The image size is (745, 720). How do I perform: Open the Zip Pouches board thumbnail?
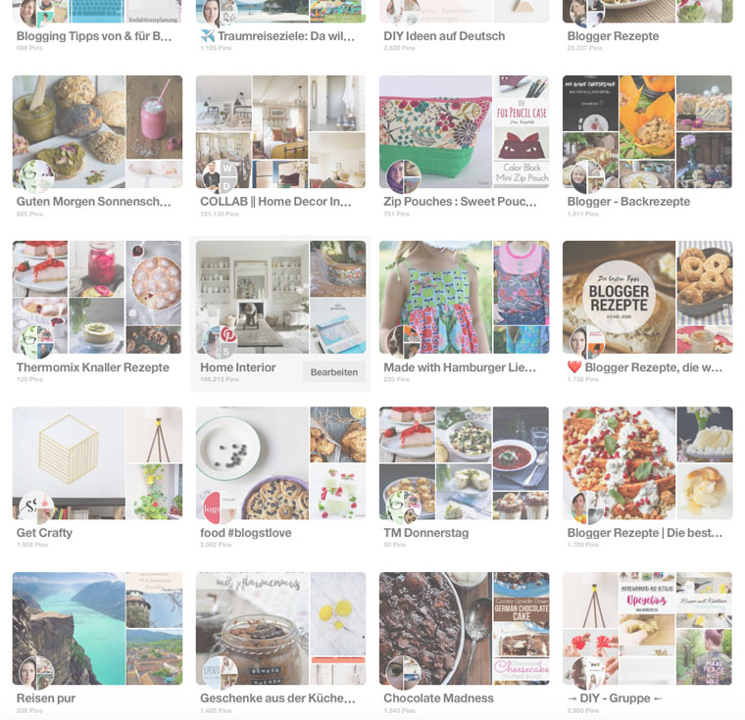pos(465,131)
